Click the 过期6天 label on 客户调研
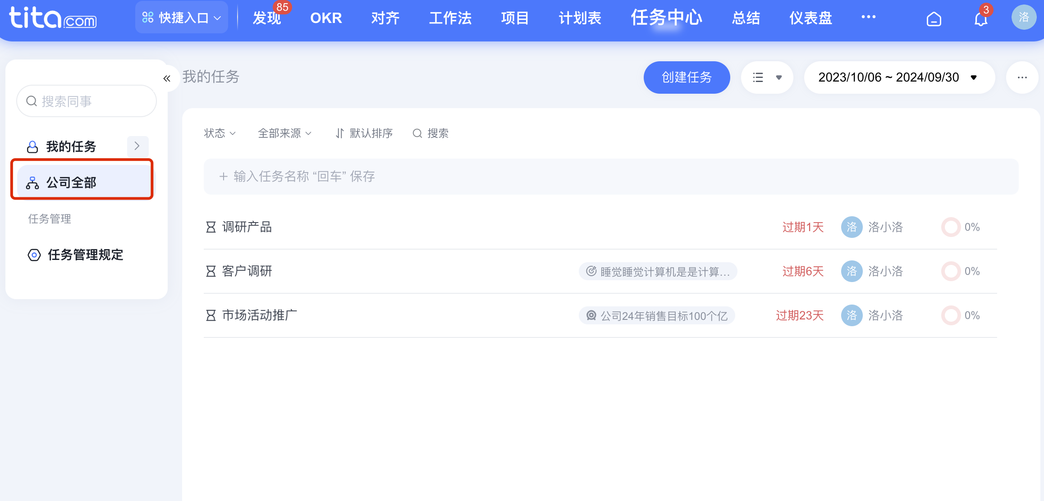This screenshot has height=501, width=1044. [x=803, y=271]
